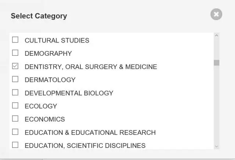Tick the DEMOGRAPHY checkbox
The image size is (235, 160).
15,53
